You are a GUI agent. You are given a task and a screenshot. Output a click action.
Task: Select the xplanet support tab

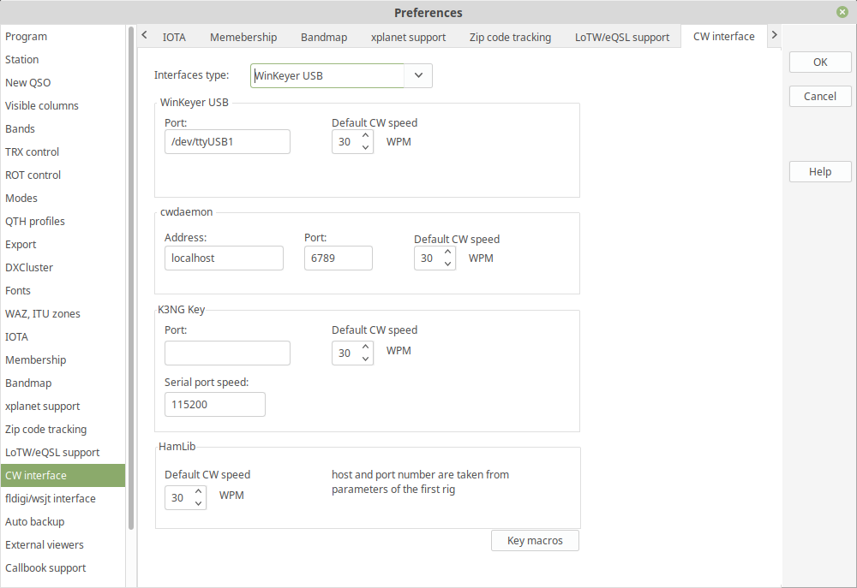[408, 37]
